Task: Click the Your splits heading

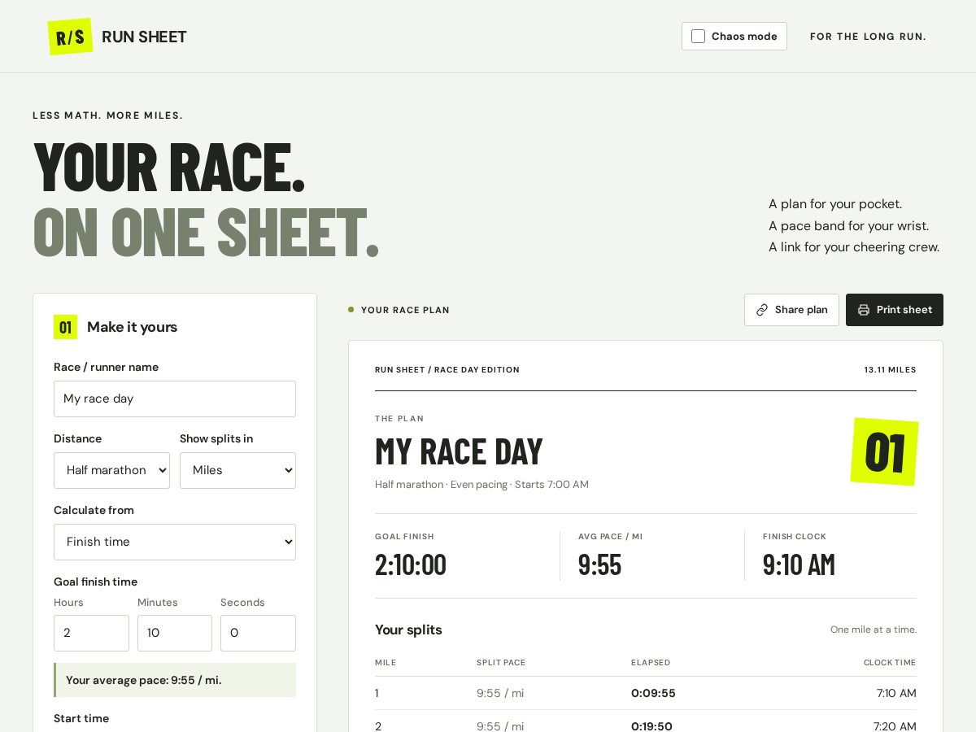Action: click(x=408, y=630)
